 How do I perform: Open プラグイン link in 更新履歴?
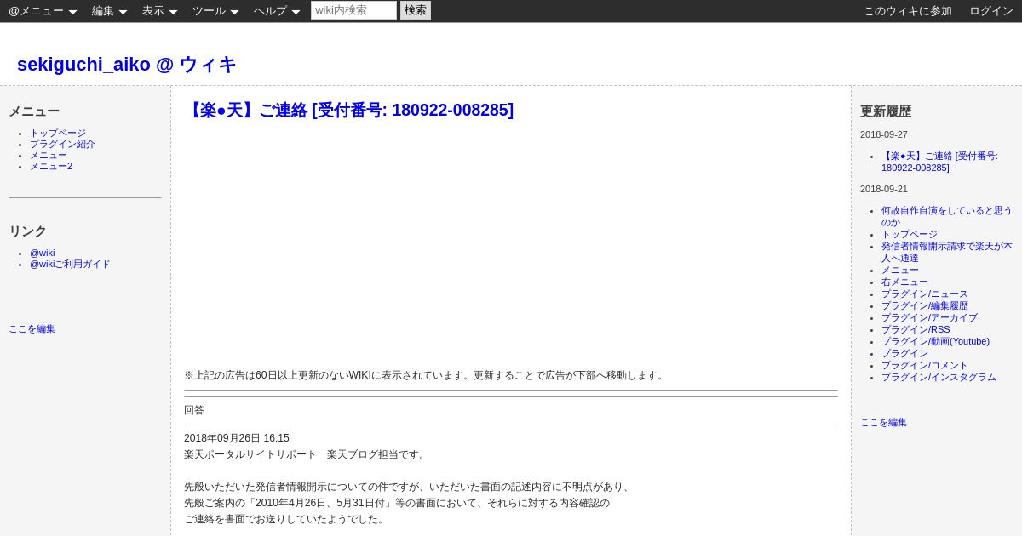(x=904, y=353)
